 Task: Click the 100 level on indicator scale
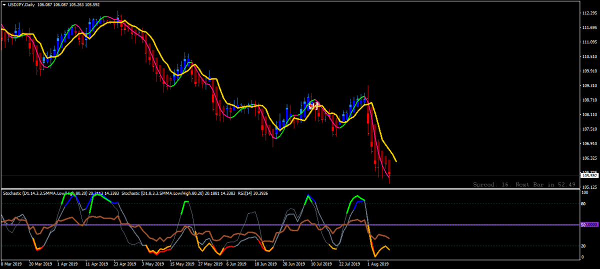point(584,193)
